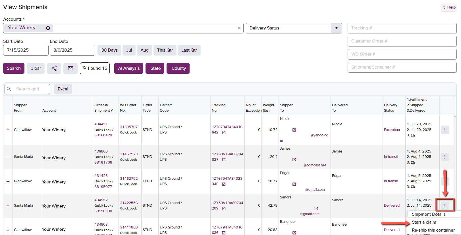Click the Tracking # input field
This screenshot has height=235, width=461.
pos(402,28)
